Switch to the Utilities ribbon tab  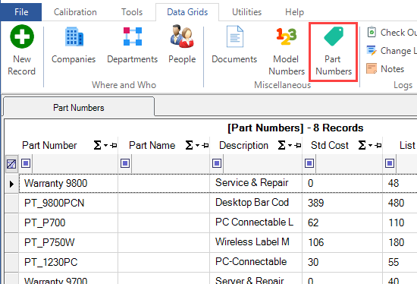pyautogui.click(x=247, y=12)
